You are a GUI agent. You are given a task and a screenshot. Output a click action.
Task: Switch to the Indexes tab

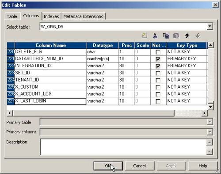[x=51, y=16]
